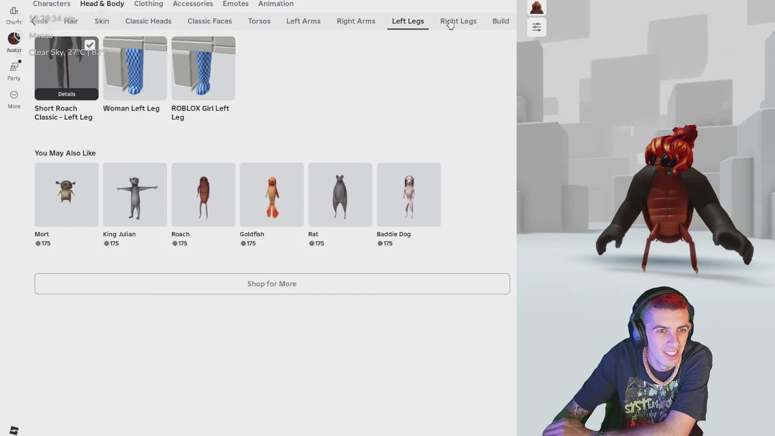Click the back arrow beside the subcategory tabs
775x436 pixels.
pos(33,21)
